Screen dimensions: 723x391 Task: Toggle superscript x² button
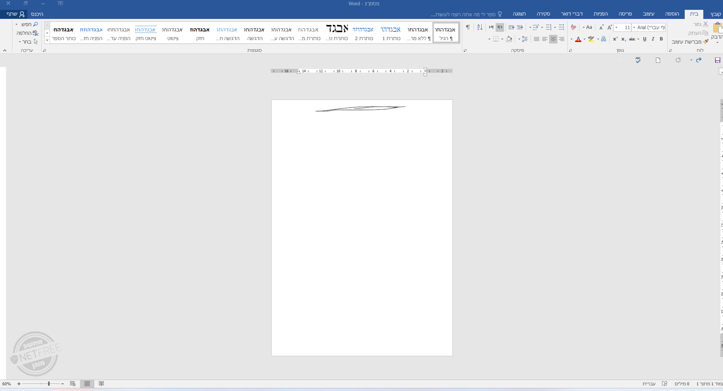click(615, 39)
